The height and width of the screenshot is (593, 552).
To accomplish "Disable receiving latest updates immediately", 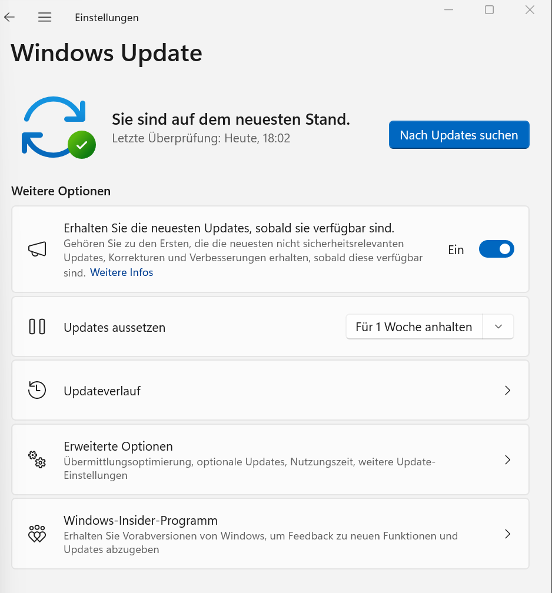I will [496, 249].
